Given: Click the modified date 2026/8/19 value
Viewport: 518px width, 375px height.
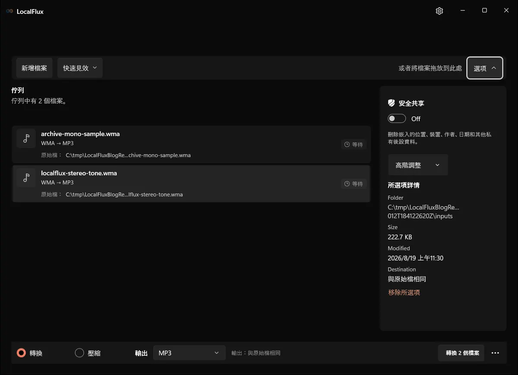Looking at the screenshot, I should coord(416,258).
